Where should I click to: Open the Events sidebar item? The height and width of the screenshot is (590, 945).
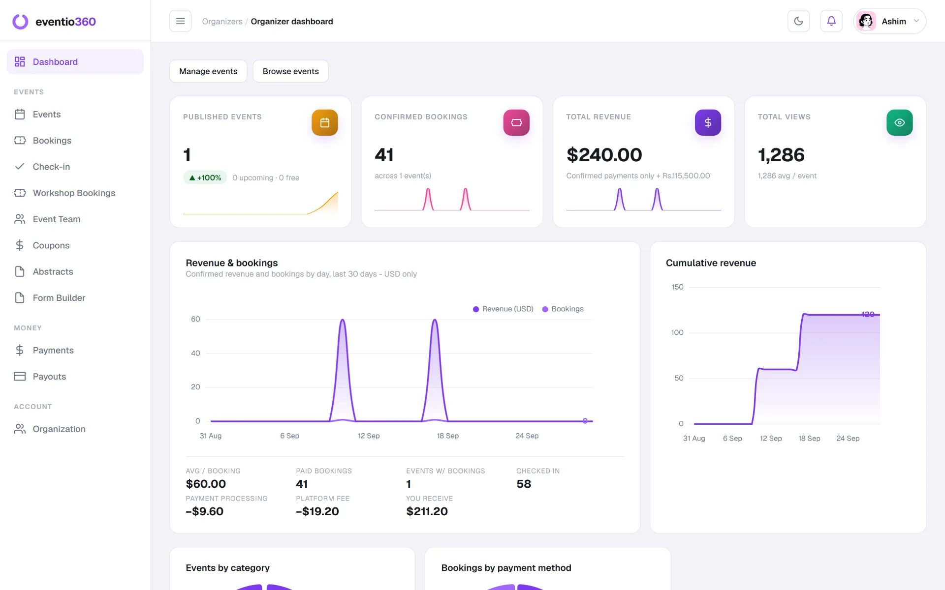tap(75, 114)
